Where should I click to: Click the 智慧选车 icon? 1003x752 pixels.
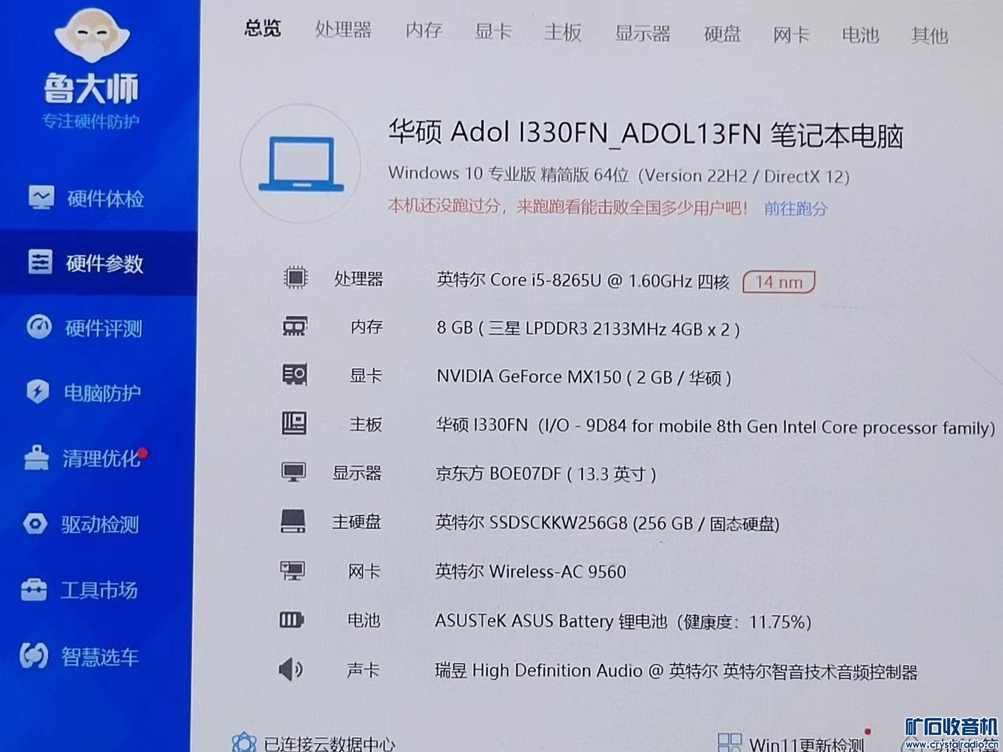[x=34, y=656]
